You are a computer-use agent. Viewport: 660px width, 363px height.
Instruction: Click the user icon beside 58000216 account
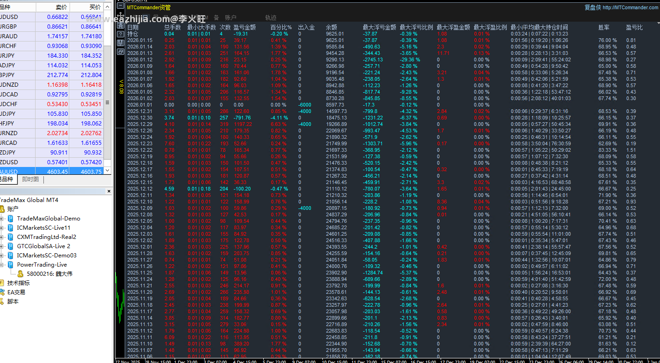point(20,274)
